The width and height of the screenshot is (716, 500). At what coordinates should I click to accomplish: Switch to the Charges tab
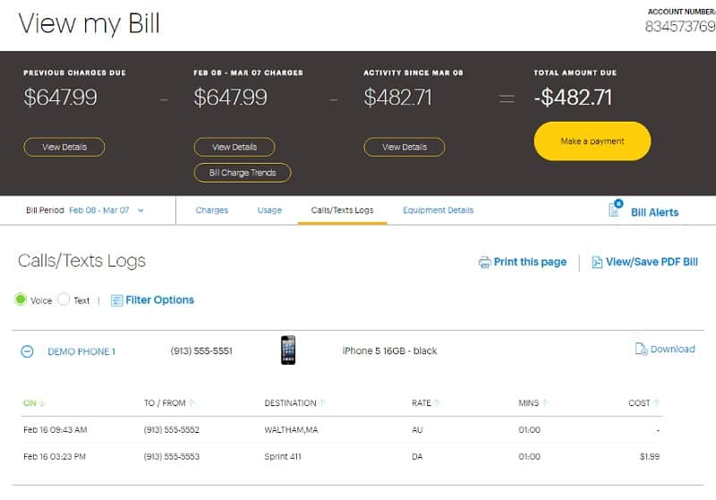tap(212, 210)
